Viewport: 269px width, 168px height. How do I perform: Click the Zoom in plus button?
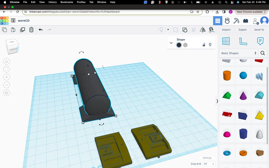(x=6, y=77)
